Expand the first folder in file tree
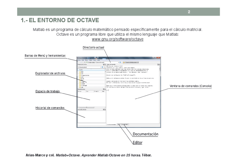This screenshot has height=167, width=237. [79, 72]
